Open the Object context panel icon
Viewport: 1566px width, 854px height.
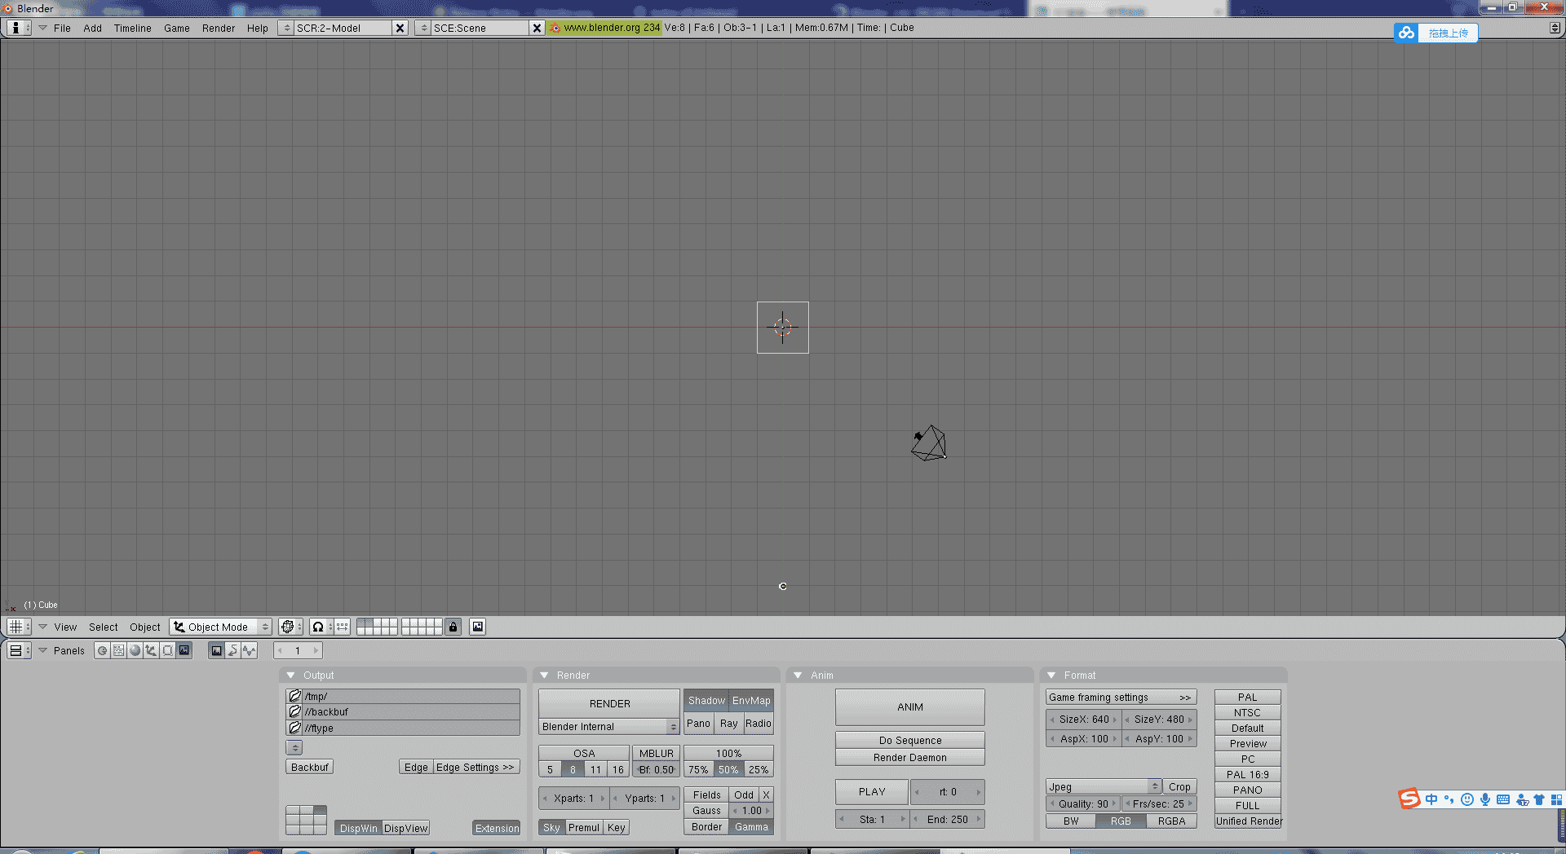point(151,650)
